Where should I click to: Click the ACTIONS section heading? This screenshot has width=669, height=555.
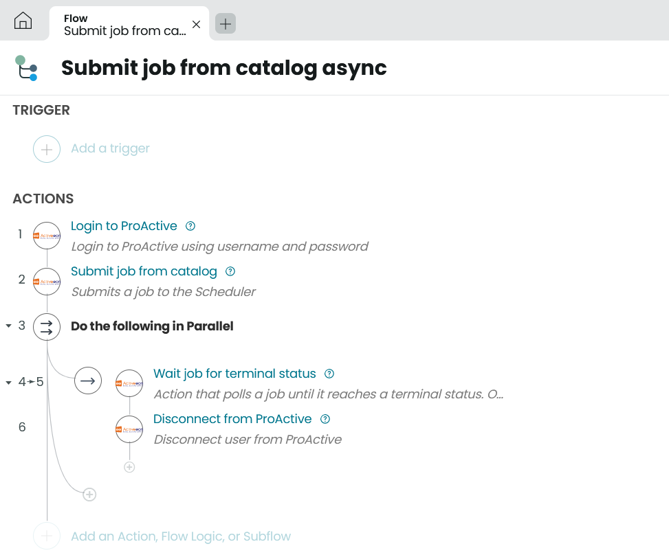pyautogui.click(x=43, y=199)
